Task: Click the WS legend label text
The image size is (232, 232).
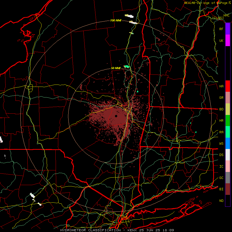Action: tap(221, 144)
